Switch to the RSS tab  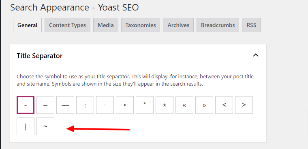tap(251, 25)
